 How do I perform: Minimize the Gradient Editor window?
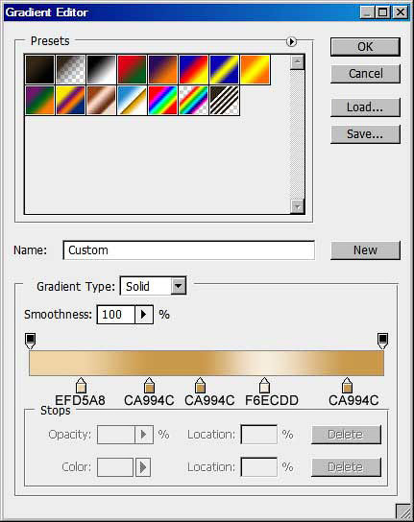[x=367, y=12]
